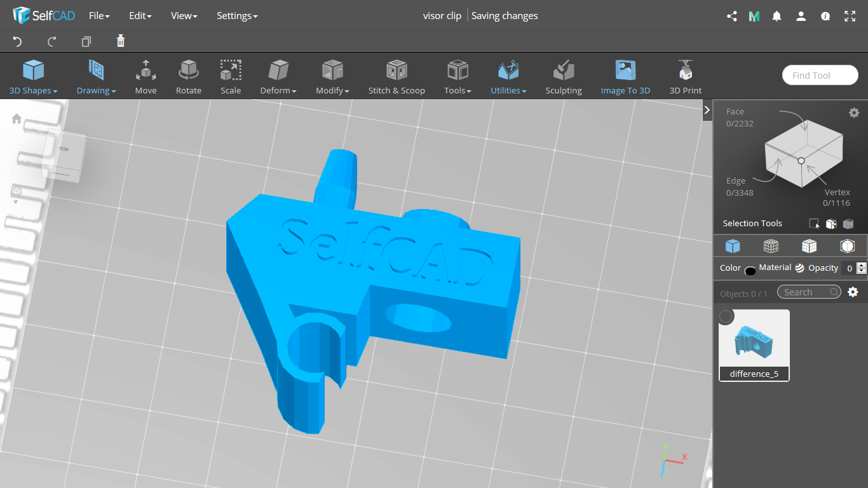Open the green M MyMiniFactory icon

pyautogui.click(x=754, y=16)
